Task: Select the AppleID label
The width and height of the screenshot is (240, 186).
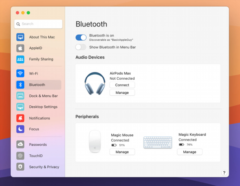Action: [x=36, y=48]
